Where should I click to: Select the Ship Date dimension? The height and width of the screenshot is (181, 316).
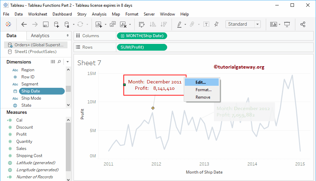[42, 91]
